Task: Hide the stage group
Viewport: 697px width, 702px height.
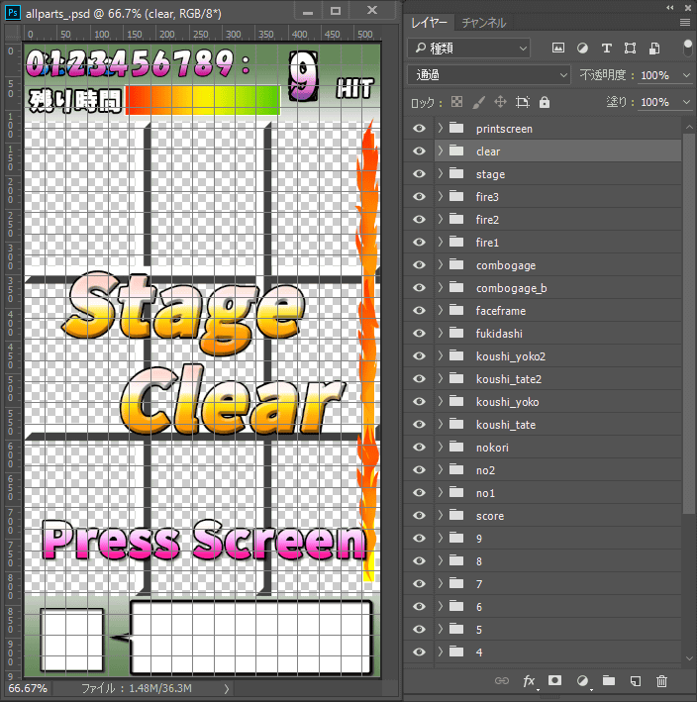Action: click(x=419, y=173)
